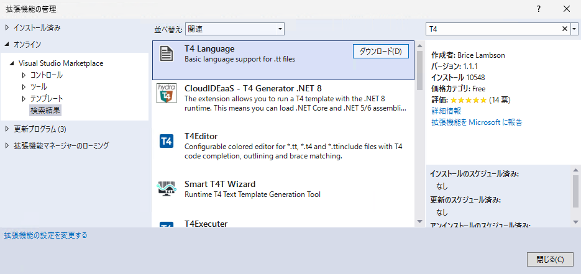Expand the コントロール category
Image resolution: width=581 pixels, height=274 pixels.
(24, 75)
